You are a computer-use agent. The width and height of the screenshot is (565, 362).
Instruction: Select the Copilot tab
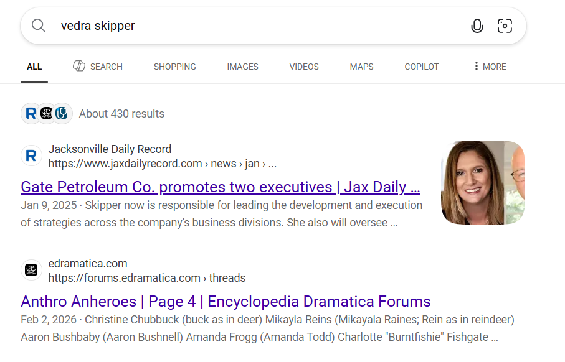click(422, 67)
